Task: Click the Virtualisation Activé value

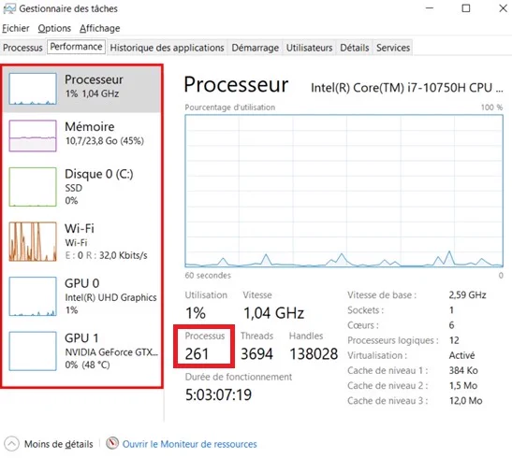Action: click(461, 355)
